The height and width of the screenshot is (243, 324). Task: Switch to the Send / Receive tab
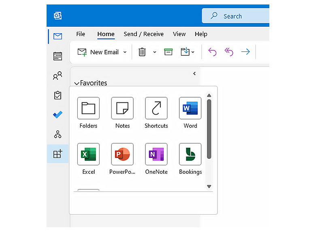tap(144, 34)
